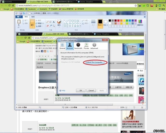This screenshot has width=166, height=133.
Task: Click the top Facebook bookmark in bookmarks bar
Action: [x=31, y=9]
